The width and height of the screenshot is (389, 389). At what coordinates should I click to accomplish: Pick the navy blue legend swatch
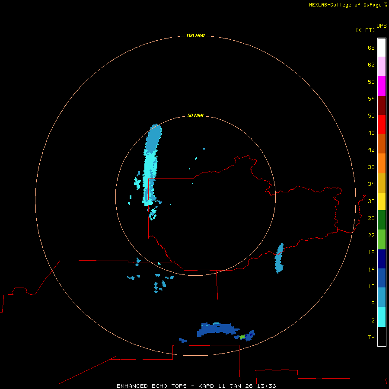point(382,259)
